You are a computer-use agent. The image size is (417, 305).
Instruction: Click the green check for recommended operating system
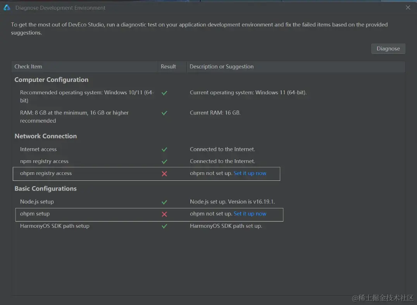pyautogui.click(x=164, y=93)
